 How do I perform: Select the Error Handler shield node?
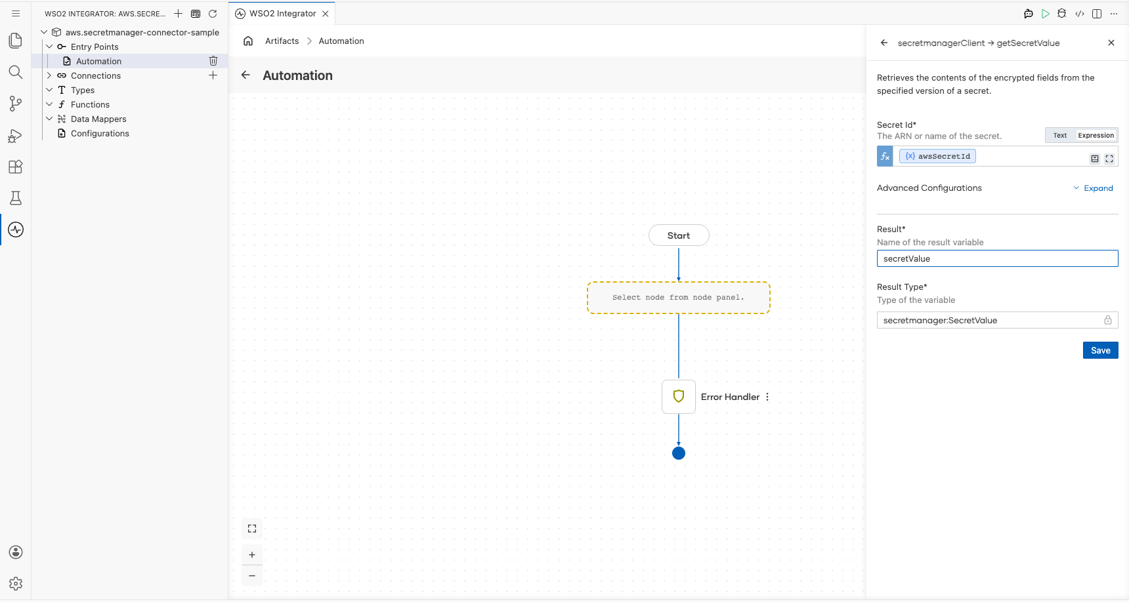679,397
